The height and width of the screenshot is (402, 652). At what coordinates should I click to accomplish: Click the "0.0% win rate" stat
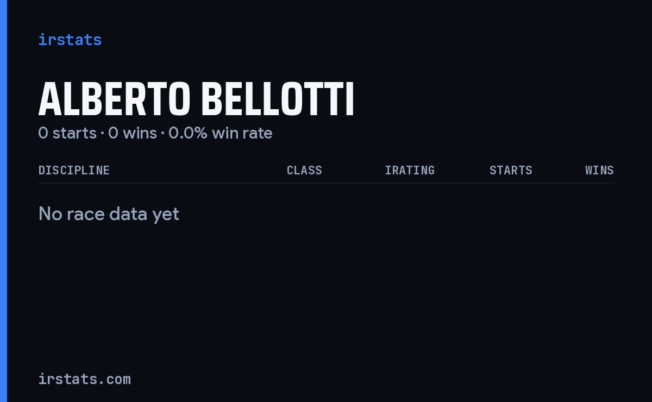pos(221,133)
